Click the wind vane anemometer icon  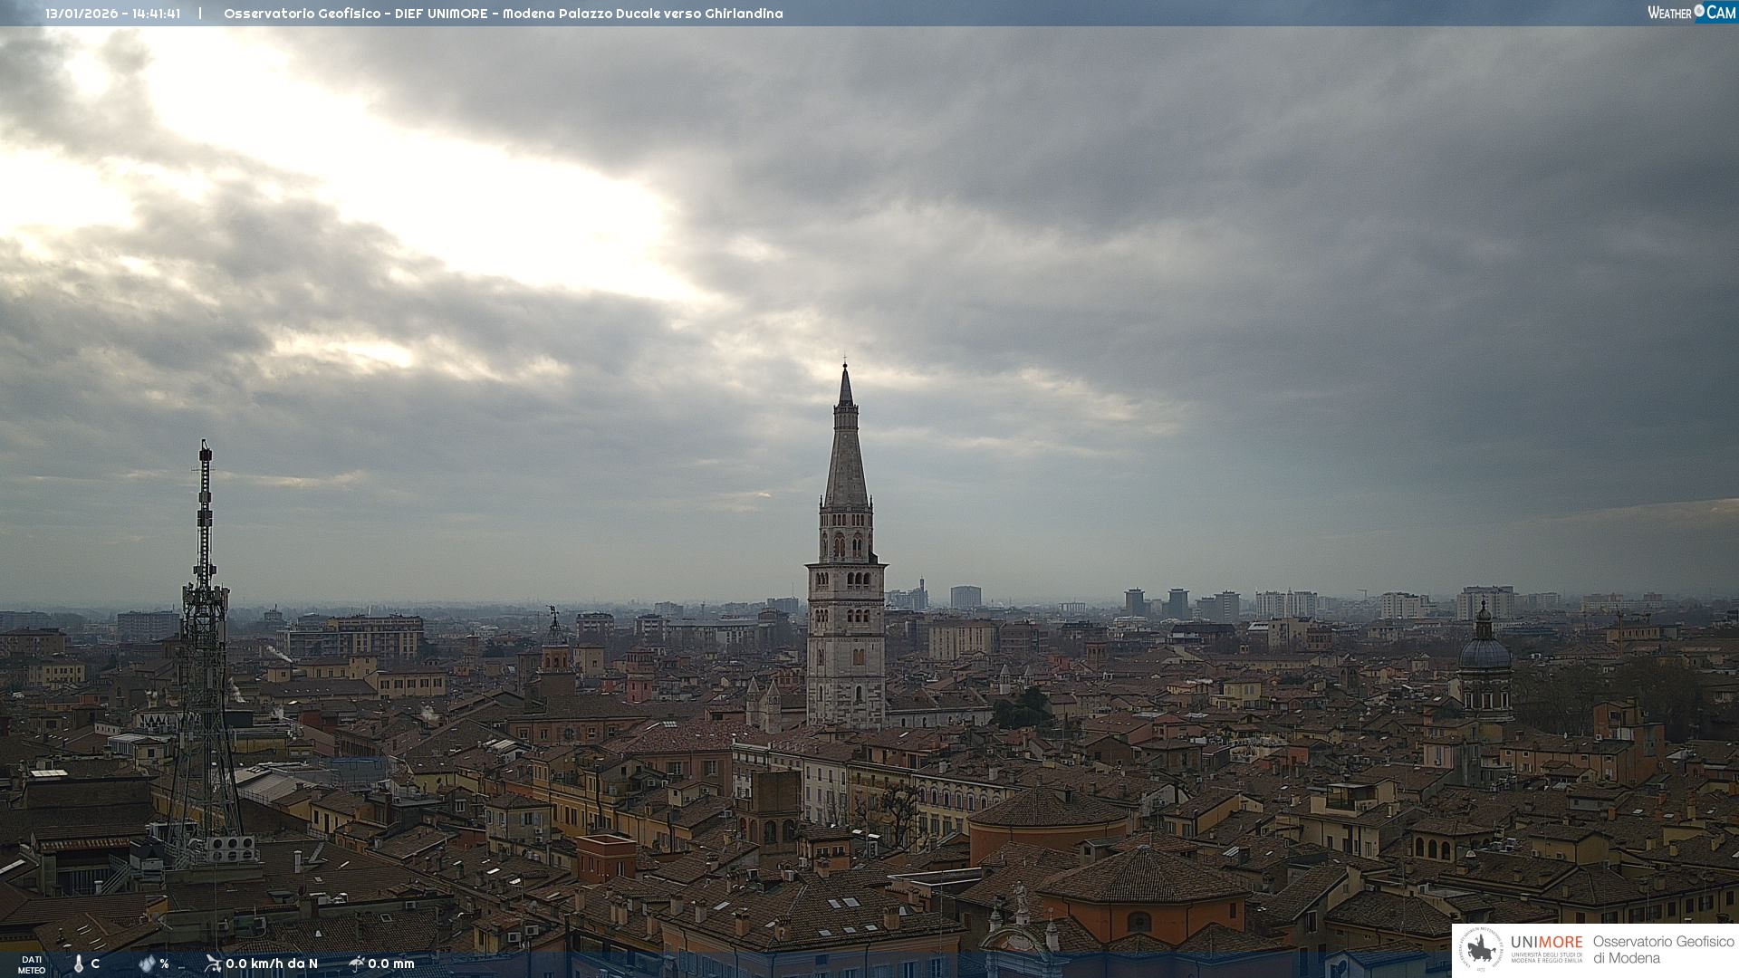click(213, 964)
